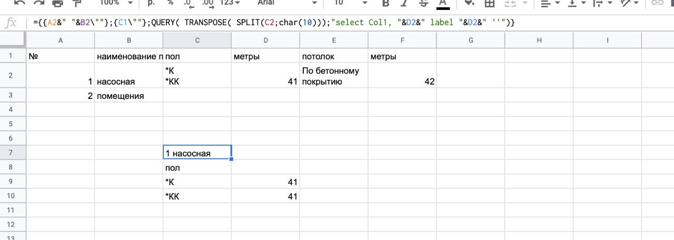The width and height of the screenshot is (674, 240).
Task: Select column I header
Action: [x=608, y=40]
